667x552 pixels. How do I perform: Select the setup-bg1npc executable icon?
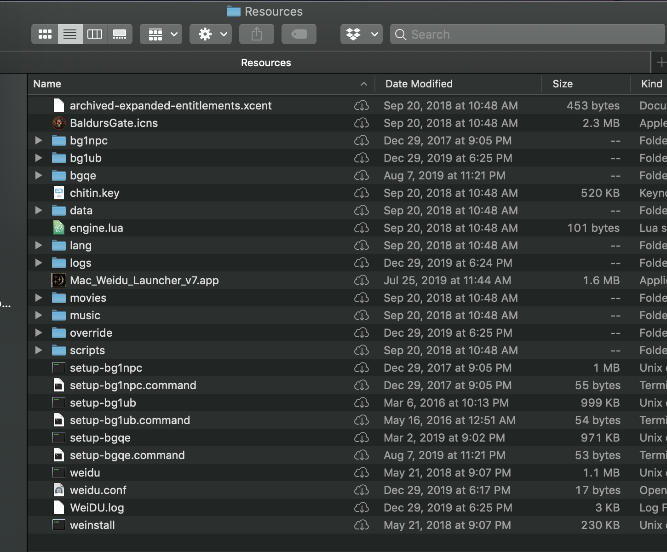[x=59, y=368]
